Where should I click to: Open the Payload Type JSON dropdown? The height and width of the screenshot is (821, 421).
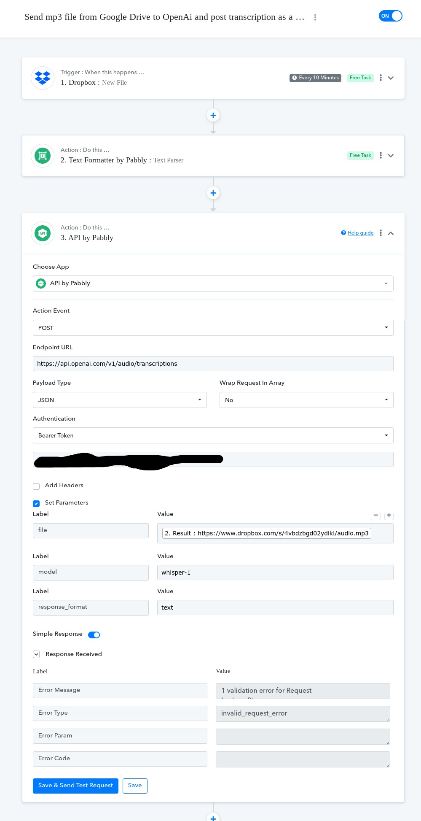120,400
